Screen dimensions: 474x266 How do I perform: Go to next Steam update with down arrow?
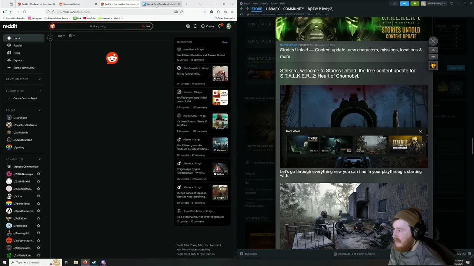433,57
